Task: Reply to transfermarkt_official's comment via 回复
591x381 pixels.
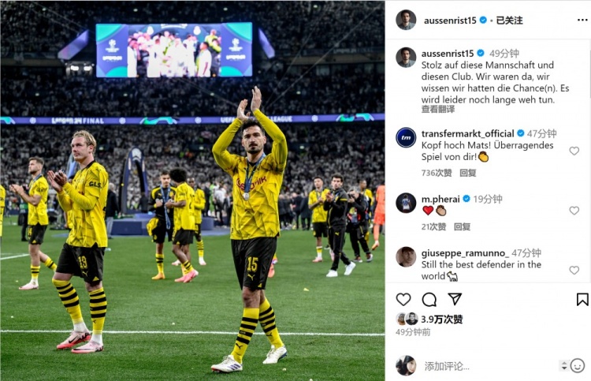Action: pyautogui.click(x=468, y=173)
